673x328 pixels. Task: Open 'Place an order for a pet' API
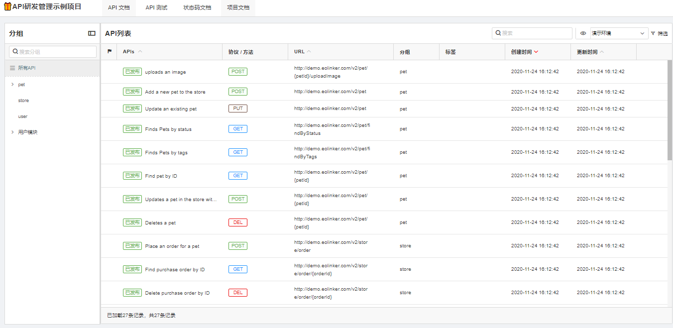(x=172, y=246)
